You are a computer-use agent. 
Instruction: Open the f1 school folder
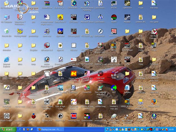tap(154, 59)
